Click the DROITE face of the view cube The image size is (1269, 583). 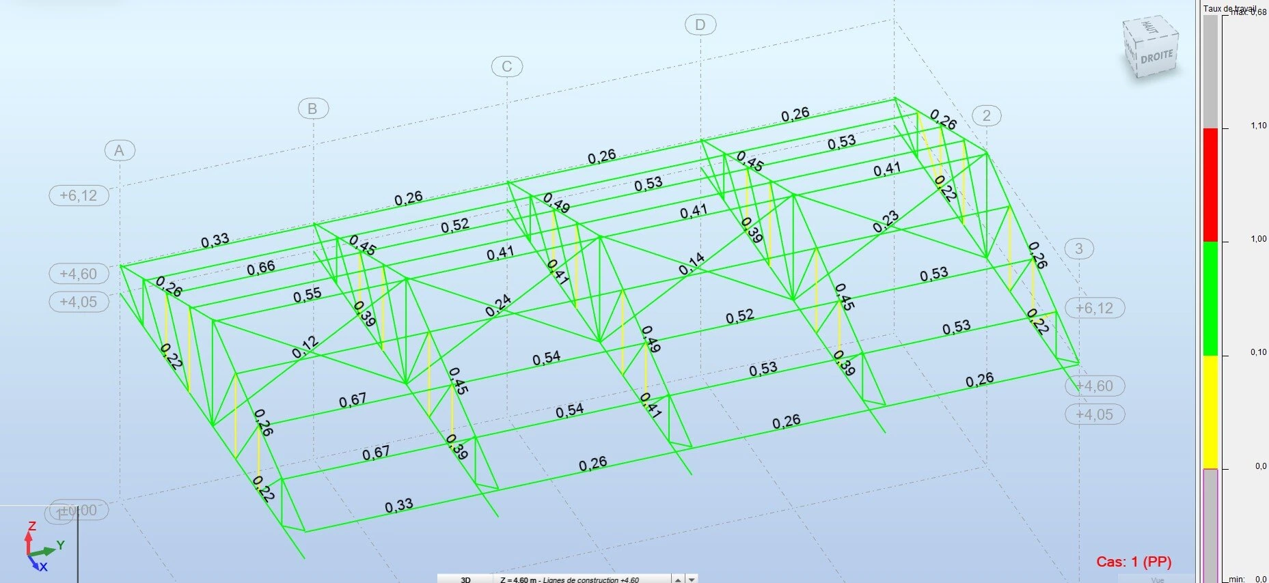click(x=1156, y=57)
